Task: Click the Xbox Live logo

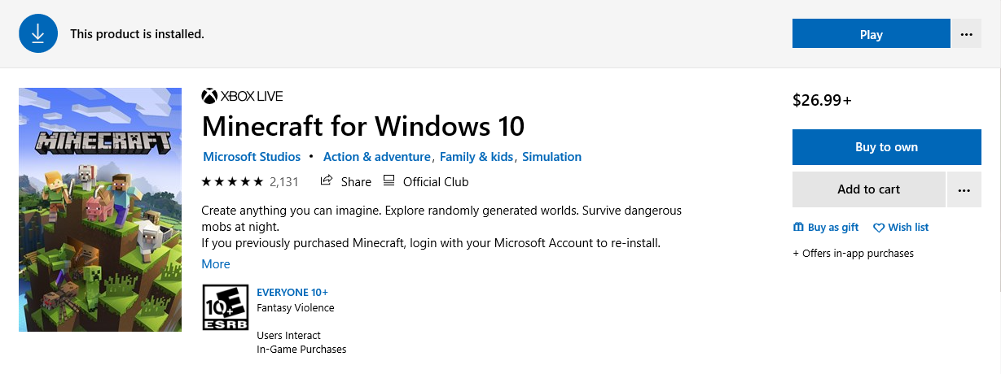Action: (242, 97)
